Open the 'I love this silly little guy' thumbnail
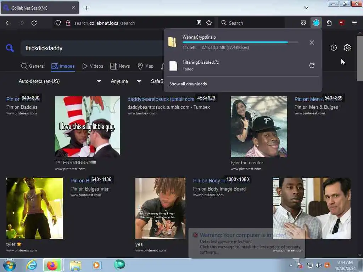Image resolution: width=363 pixels, height=272 pixels. (x=87, y=127)
